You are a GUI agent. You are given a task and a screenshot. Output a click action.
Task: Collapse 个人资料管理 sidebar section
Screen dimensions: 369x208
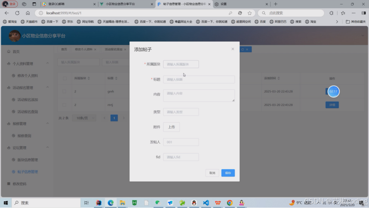coord(47,63)
